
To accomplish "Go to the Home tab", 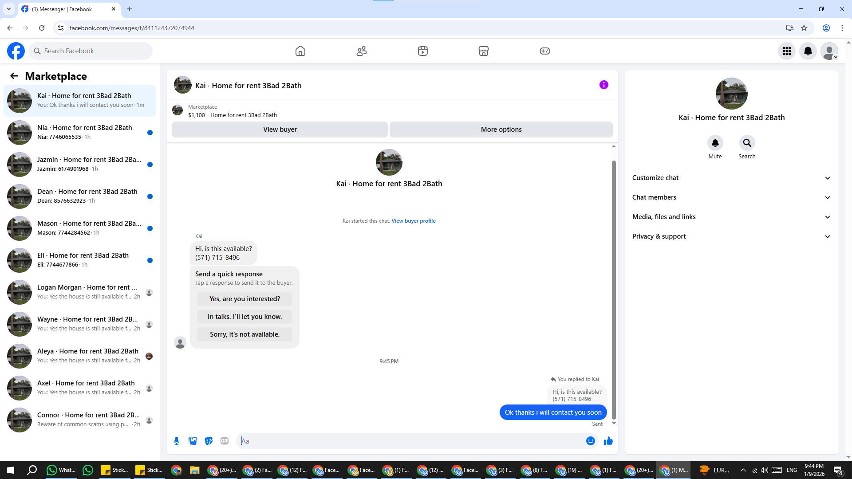I will coord(300,51).
